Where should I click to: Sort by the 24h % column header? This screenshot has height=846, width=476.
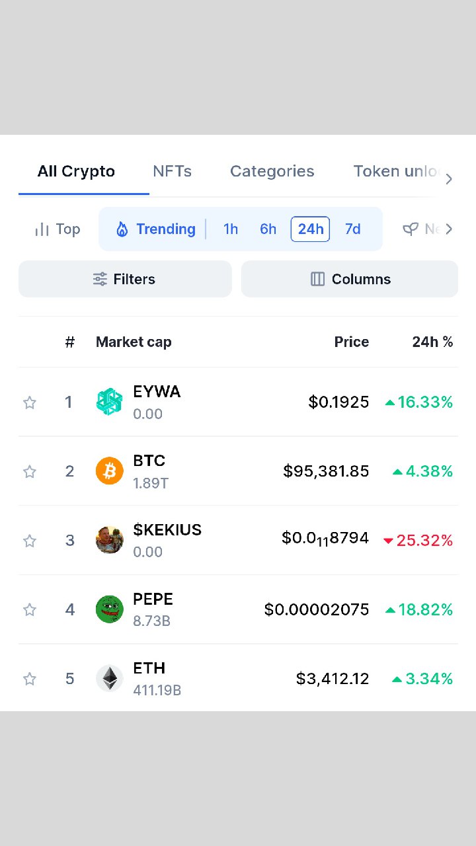point(433,342)
